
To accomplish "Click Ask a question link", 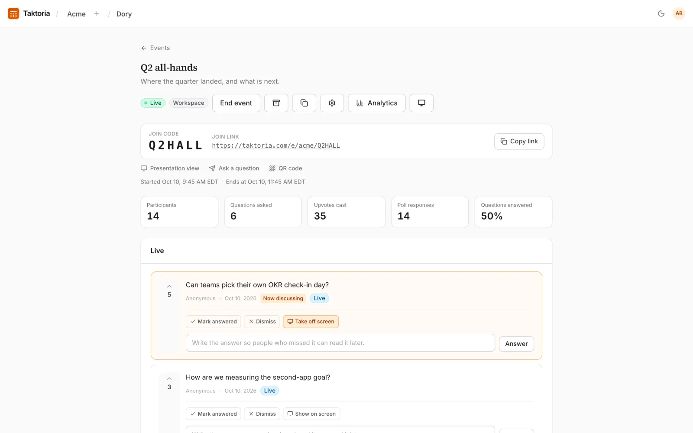I will 234,168.
